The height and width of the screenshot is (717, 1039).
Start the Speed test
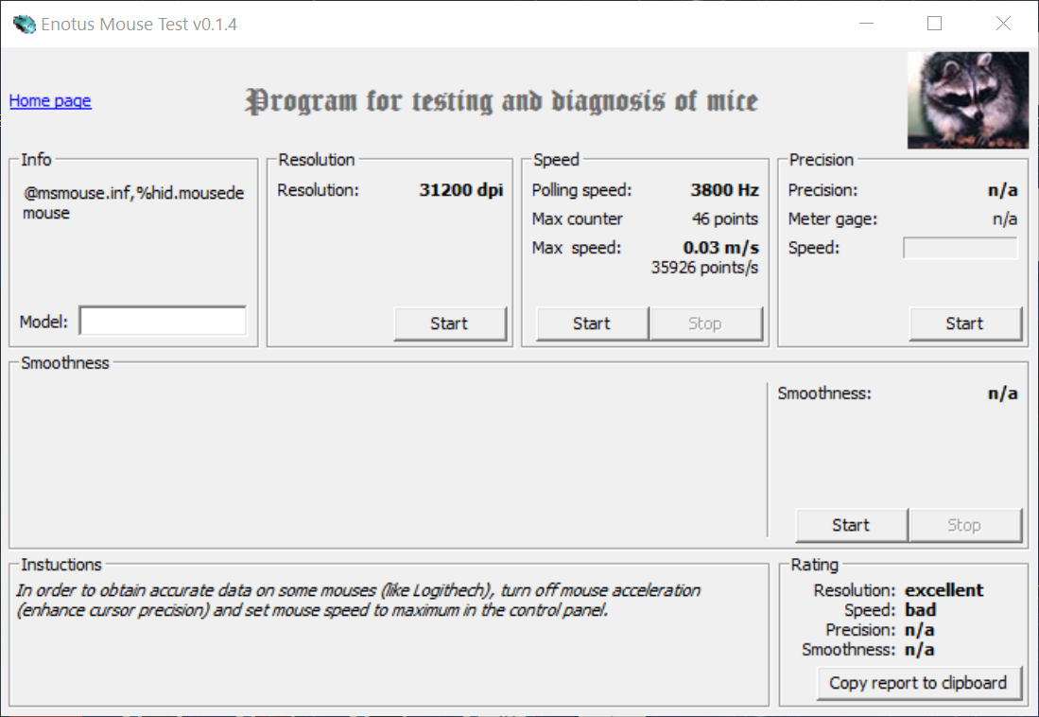(592, 324)
